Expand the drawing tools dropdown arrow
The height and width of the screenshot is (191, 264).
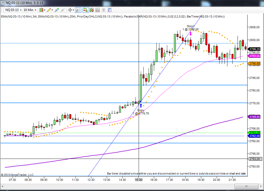(52, 10)
